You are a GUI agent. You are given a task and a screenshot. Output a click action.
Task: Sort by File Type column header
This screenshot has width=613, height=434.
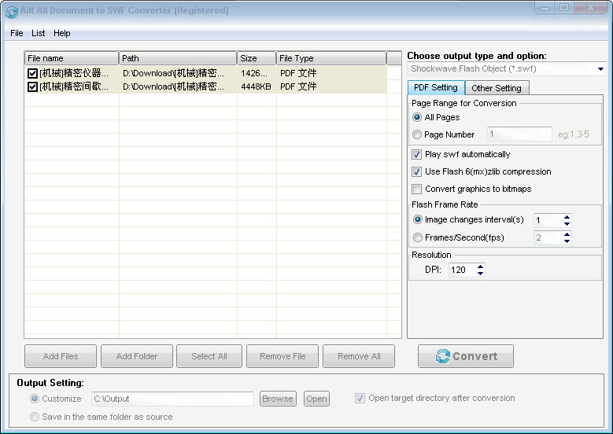click(331, 58)
